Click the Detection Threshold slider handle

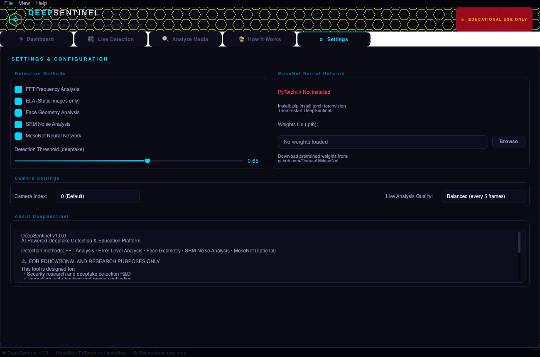147,161
